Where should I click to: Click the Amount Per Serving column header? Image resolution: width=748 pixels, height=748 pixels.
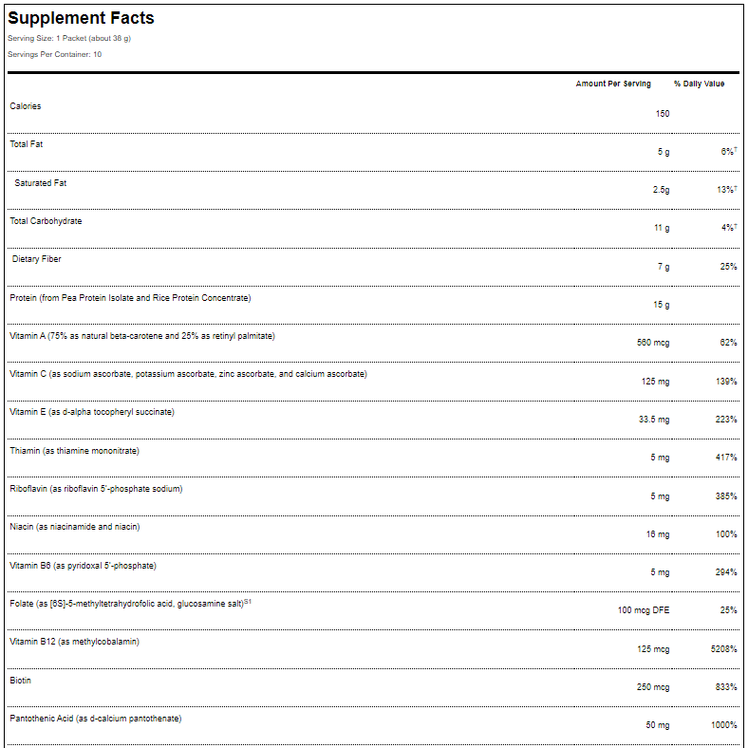point(613,84)
